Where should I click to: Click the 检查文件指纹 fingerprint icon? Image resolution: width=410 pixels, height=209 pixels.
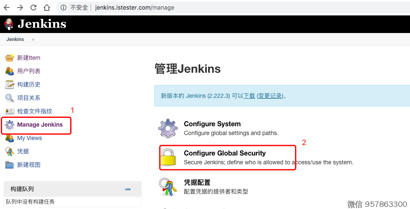(x=9, y=111)
